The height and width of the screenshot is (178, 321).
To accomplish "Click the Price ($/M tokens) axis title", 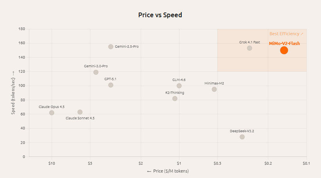I will tap(168, 171).
